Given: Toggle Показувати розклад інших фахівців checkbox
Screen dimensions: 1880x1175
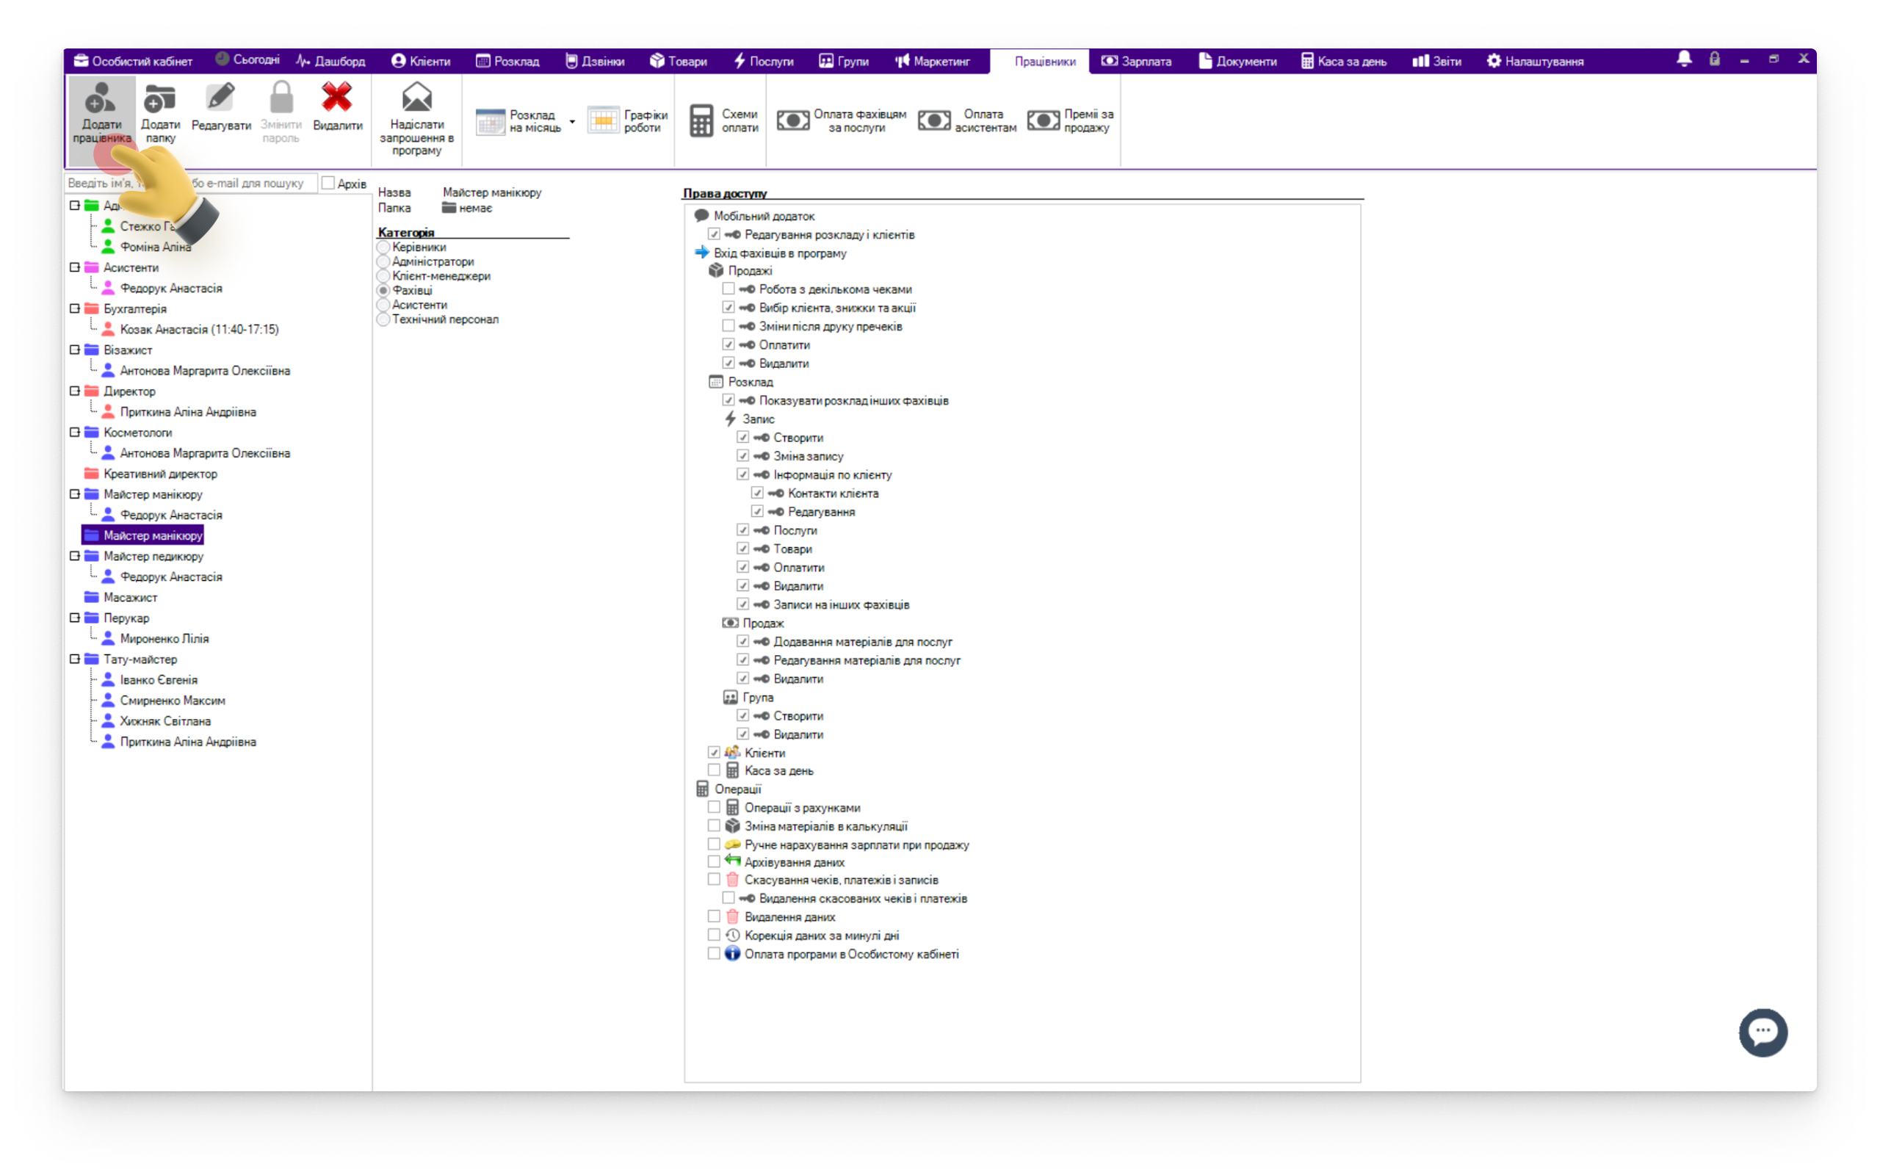Looking at the screenshot, I should click(x=728, y=400).
